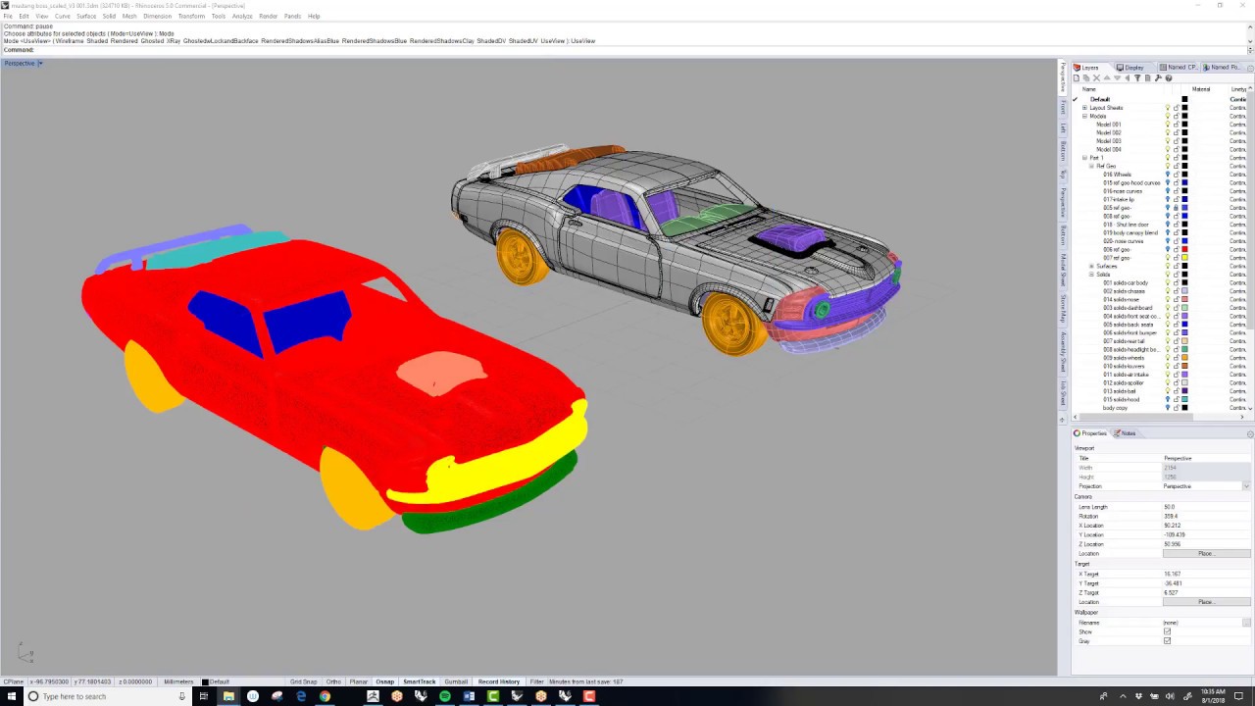Viewport: 1255px width, 706px height.
Task: Expand the Surfaces layer group
Action: pos(1091,266)
